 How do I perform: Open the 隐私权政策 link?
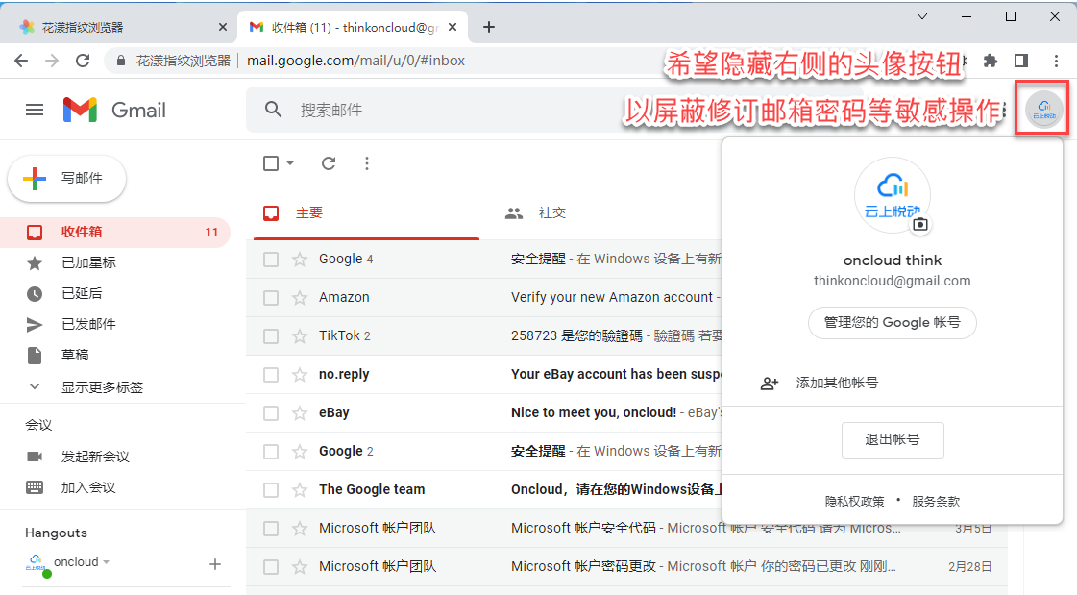point(854,502)
